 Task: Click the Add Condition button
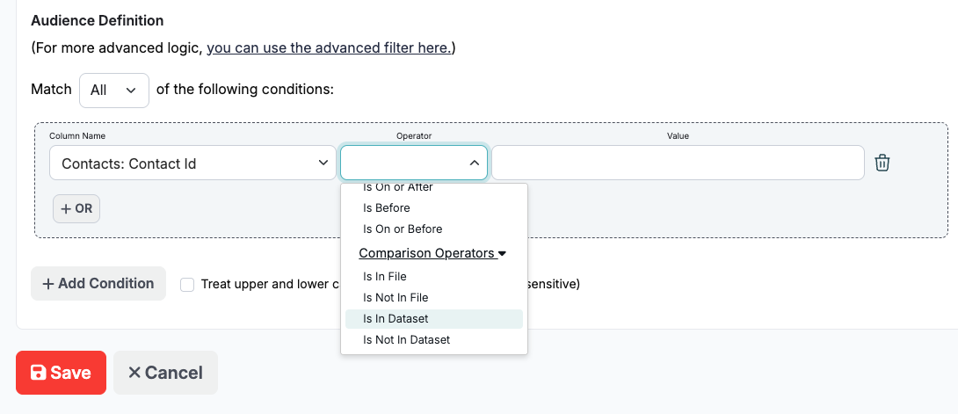(x=98, y=283)
